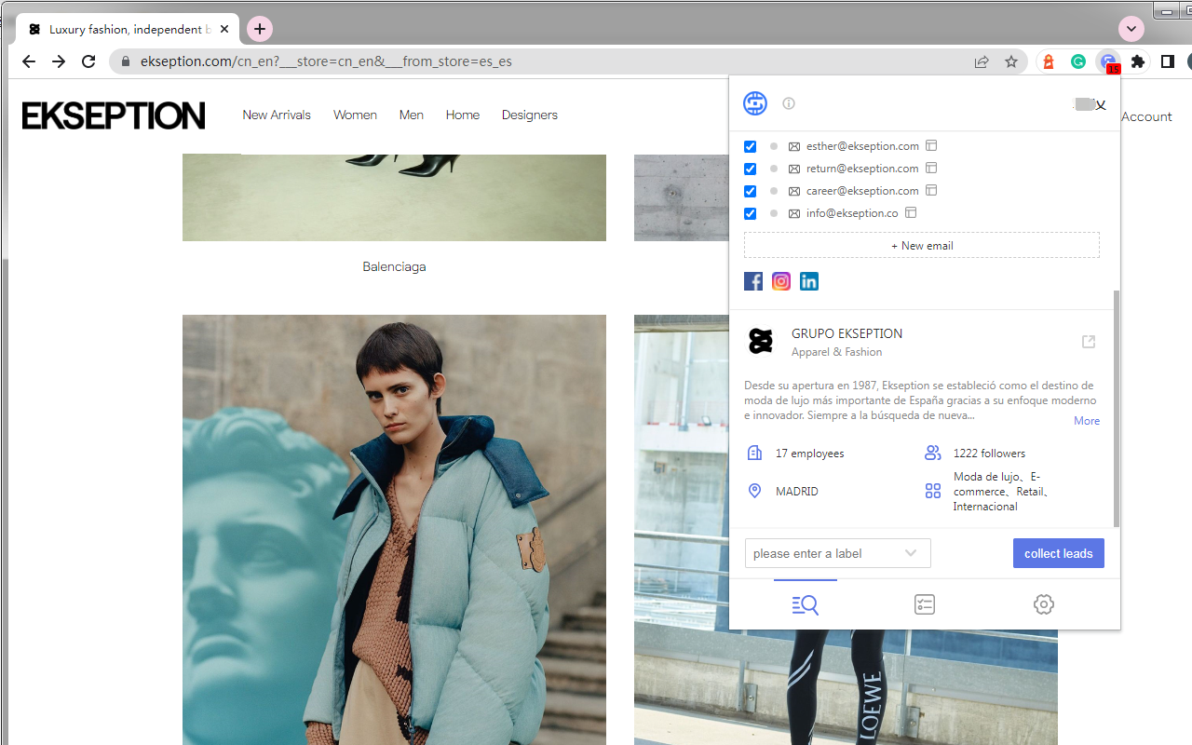Click the popup vertical scrollbar
The image size is (1192, 745).
[1117, 408]
